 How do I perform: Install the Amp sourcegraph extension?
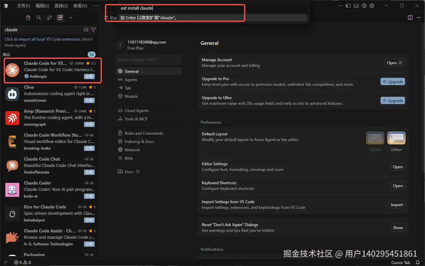89,124
